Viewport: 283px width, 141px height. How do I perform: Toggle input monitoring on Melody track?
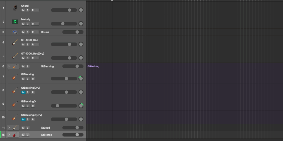pyautogui.click(x=37, y=24)
